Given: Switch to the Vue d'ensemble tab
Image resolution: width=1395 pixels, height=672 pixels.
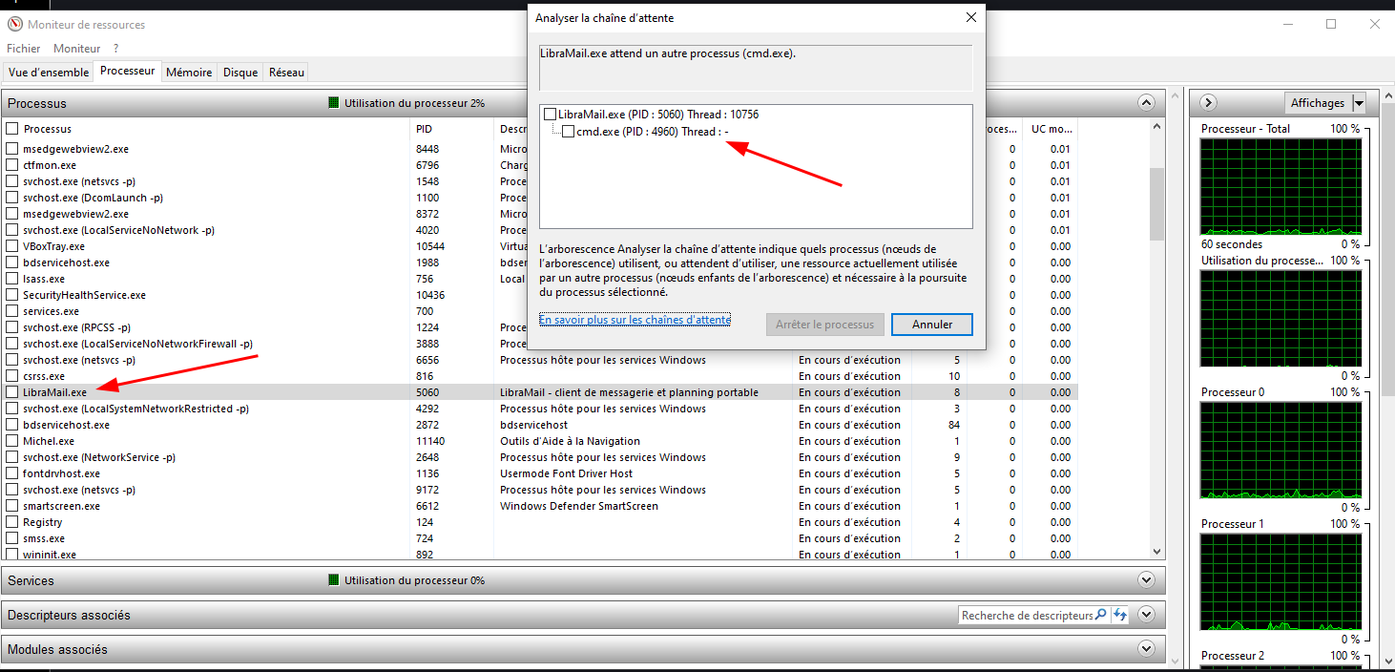Looking at the screenshot, I should coord(49,73).
